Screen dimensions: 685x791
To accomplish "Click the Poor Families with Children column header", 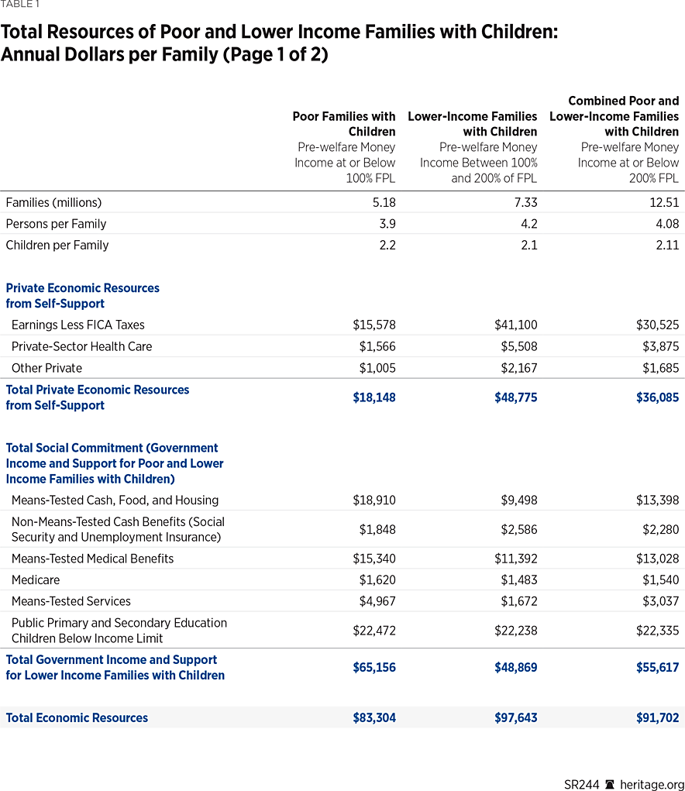I will click(344, 124).
